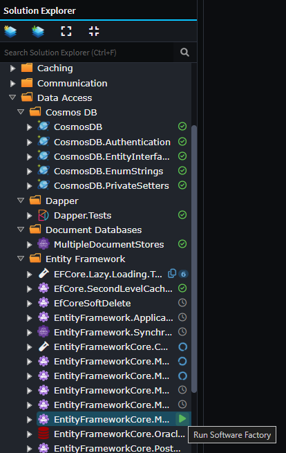The height and width of the screenshot is (453, 286).
Task: Select the EntityFrameworkCore.Post... tree item
Action: coord(117,448)
